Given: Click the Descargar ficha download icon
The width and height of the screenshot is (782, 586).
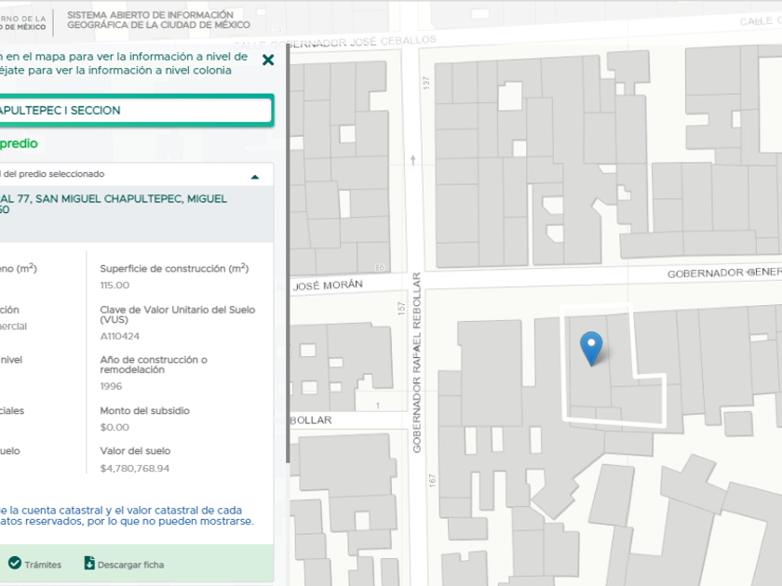Looking at the screenshot, I should [x=89, y=563].
